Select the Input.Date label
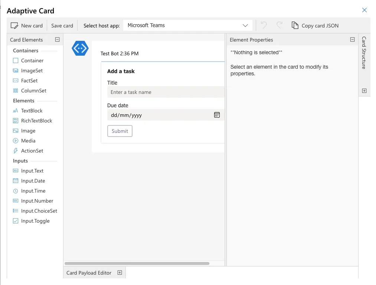 coord(33,181)
